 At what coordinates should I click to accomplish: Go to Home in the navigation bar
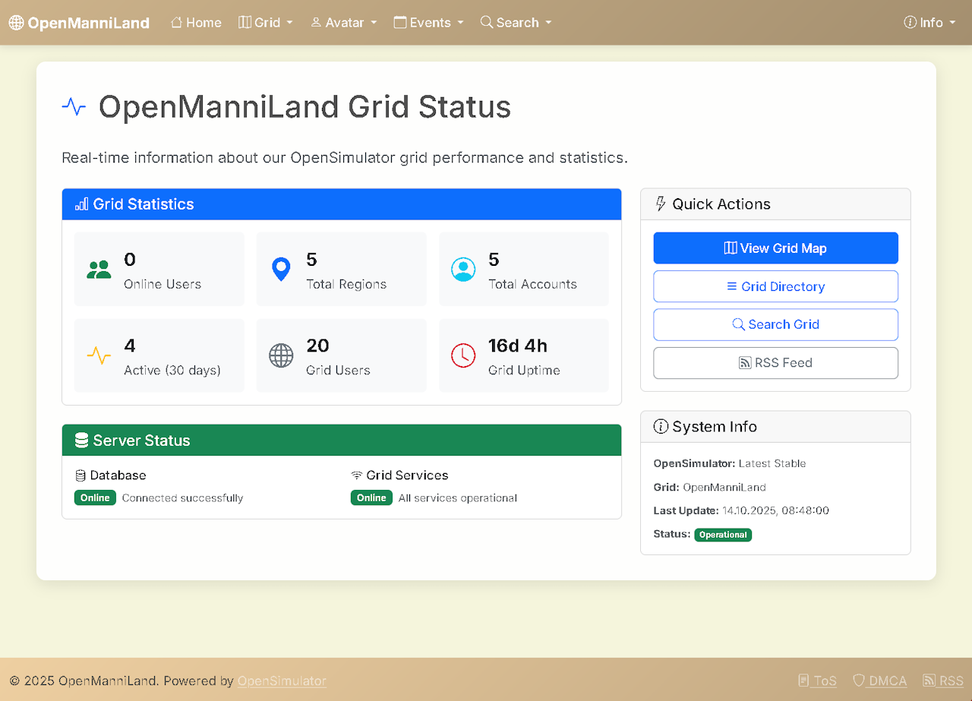coord(196,23)
